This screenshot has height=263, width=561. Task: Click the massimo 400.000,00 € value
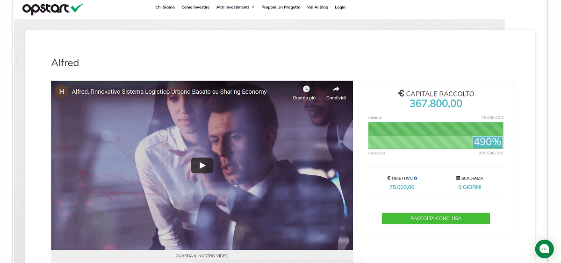[491, 153]
